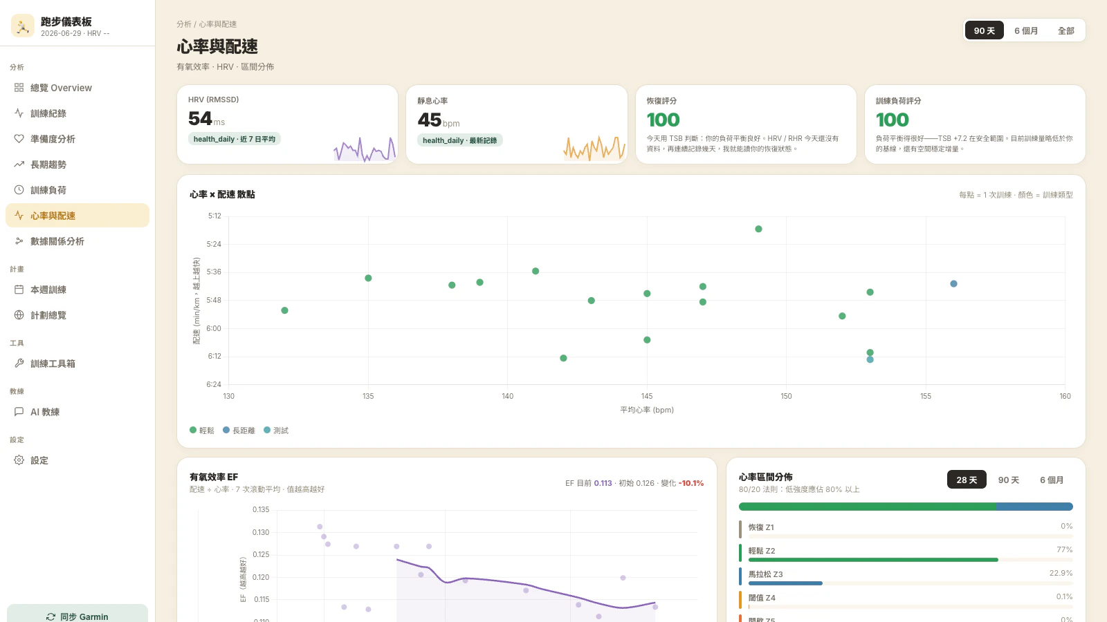Click the 分析 breadcrumb link

[183, 24]
